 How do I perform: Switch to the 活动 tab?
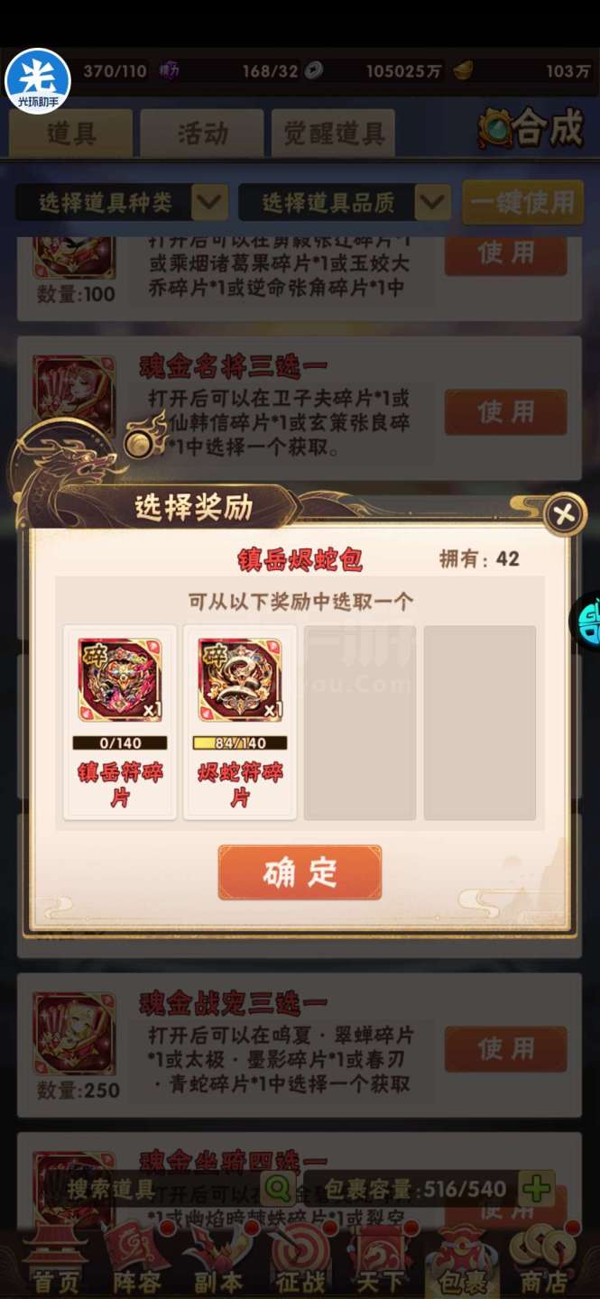coord(203,134)
